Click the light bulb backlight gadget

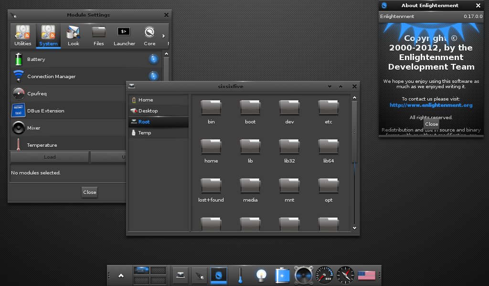tap(261, 276)
